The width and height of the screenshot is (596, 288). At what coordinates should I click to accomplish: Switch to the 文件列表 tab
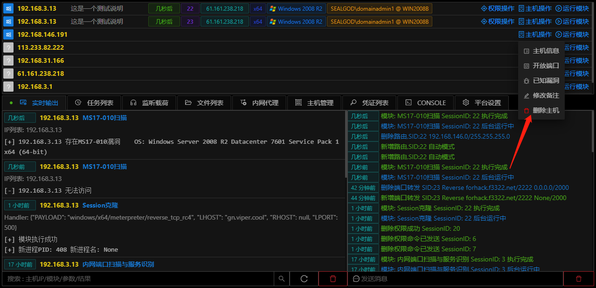click(204, 103)
